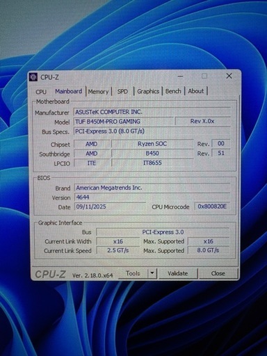This screenshot has width=267, height=356.
Task: Click the PCI-Express 3.0 (8.0 GT/s) bus specs
Action: [152, 131]
